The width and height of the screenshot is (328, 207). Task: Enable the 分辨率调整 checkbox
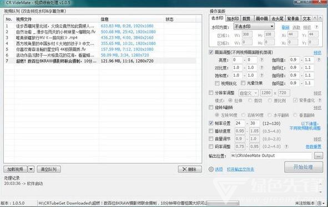coord(211,93)
